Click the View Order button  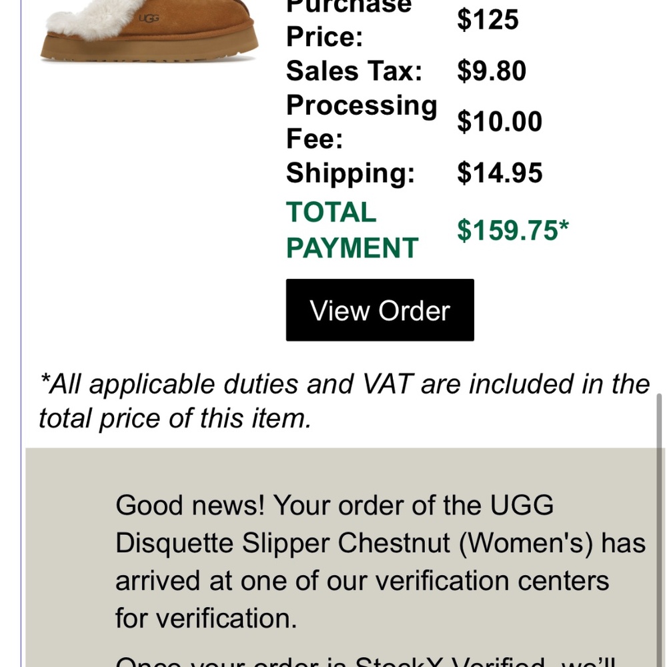point(379,310)
